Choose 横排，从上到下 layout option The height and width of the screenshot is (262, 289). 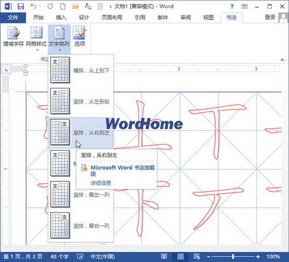(81, 70)
